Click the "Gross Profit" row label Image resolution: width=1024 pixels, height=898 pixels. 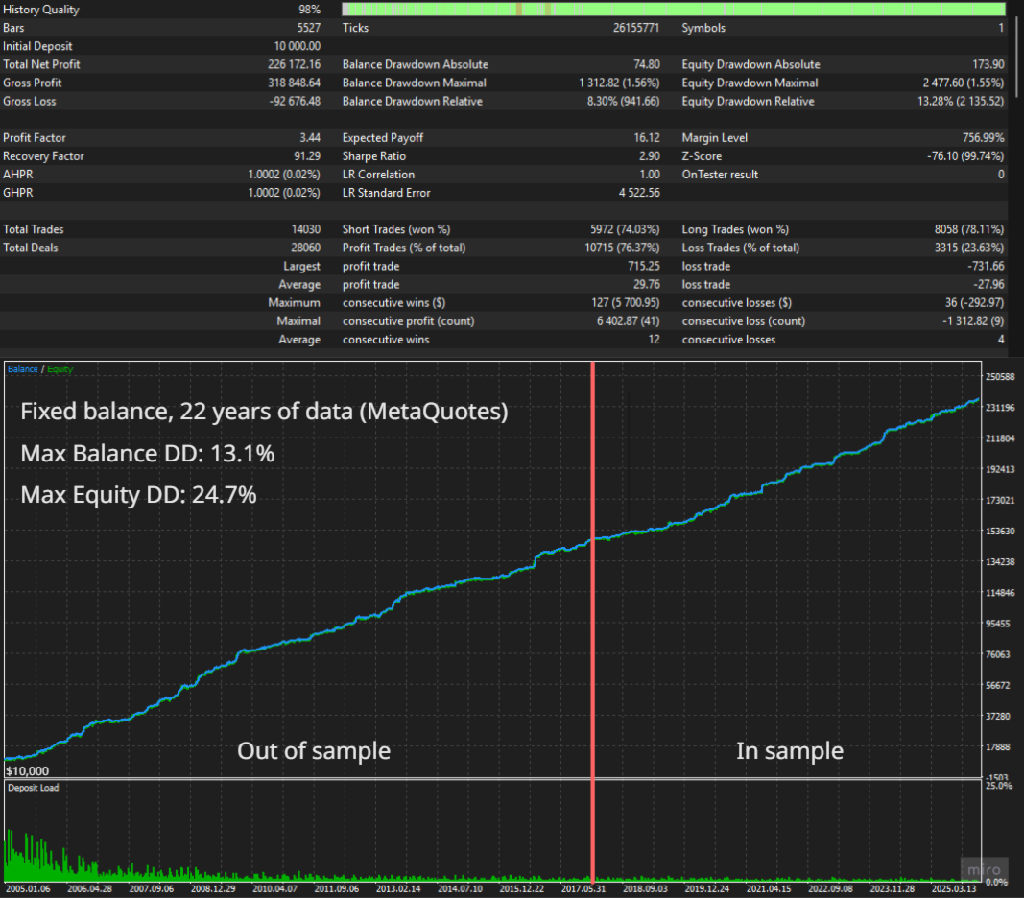click(x=32, y=83)
